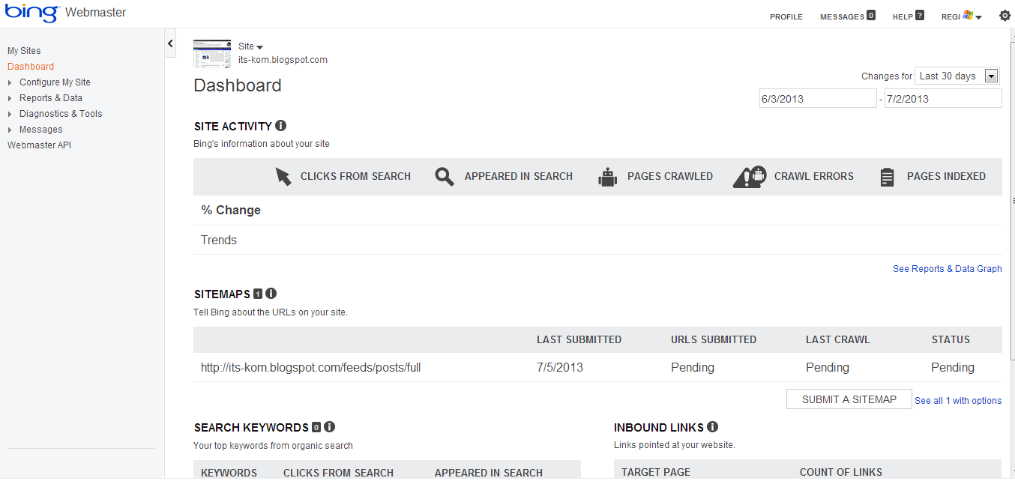Click Pending under URLs Submitted
Viewport: 1015px width, 481px height.
[693, 368]
